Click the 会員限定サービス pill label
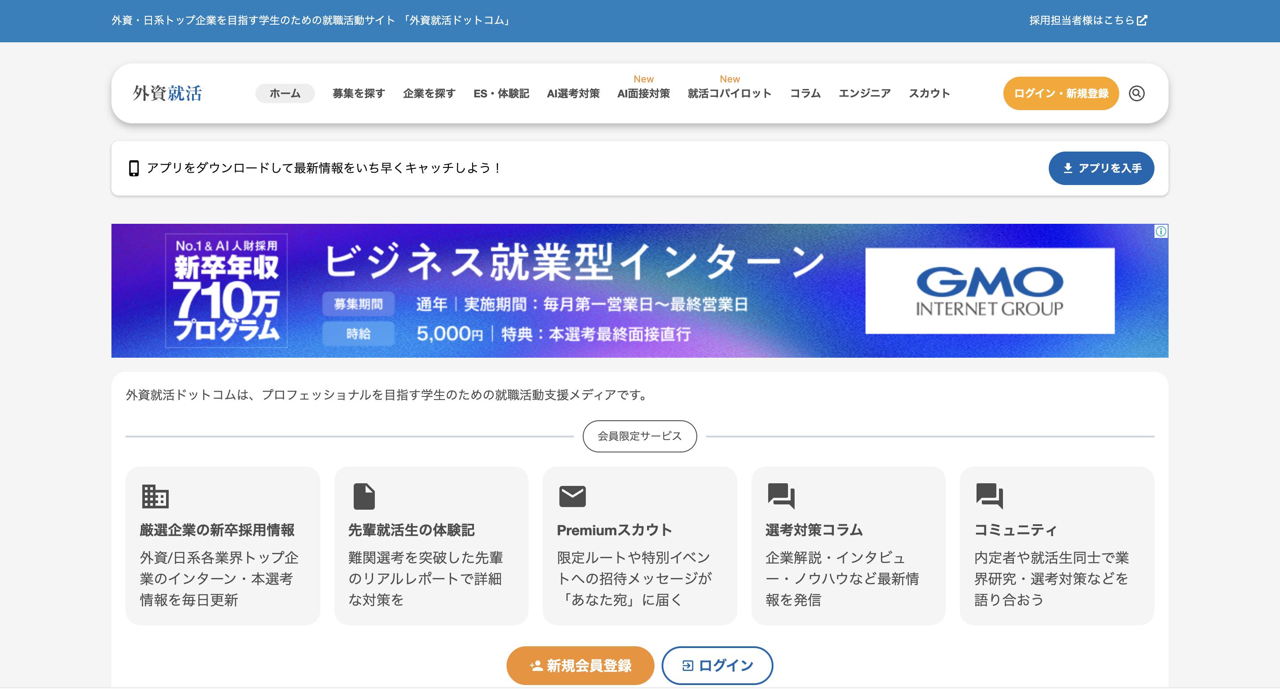 (640, 437)
